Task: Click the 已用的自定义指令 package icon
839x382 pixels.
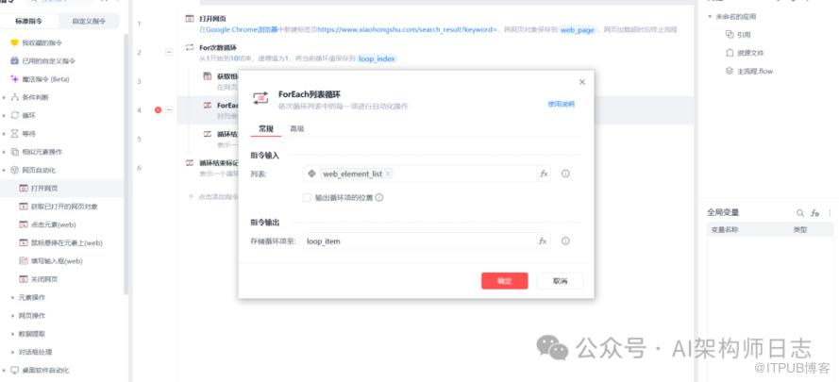Action: pos(14,61)
